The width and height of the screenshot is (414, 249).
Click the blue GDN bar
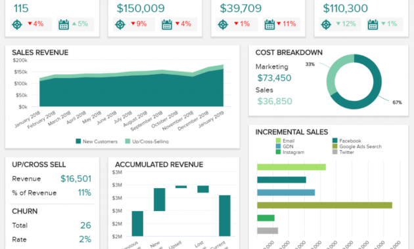click(x=286, y=193)
